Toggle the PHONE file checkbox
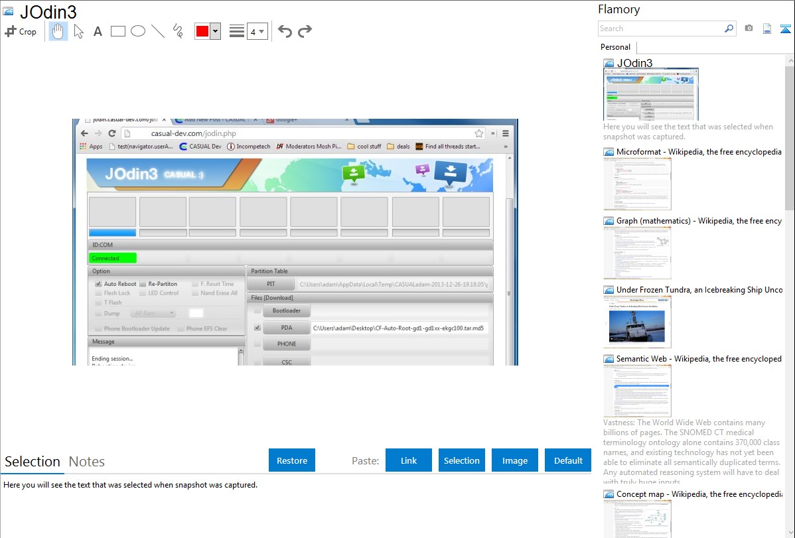Image resolution: width=795 pixels, height=538 pixels. (257, 344)
